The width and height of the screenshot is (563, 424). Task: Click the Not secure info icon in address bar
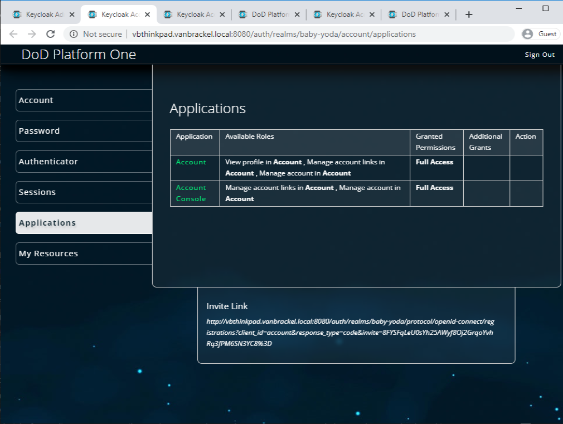click(74, 34)
